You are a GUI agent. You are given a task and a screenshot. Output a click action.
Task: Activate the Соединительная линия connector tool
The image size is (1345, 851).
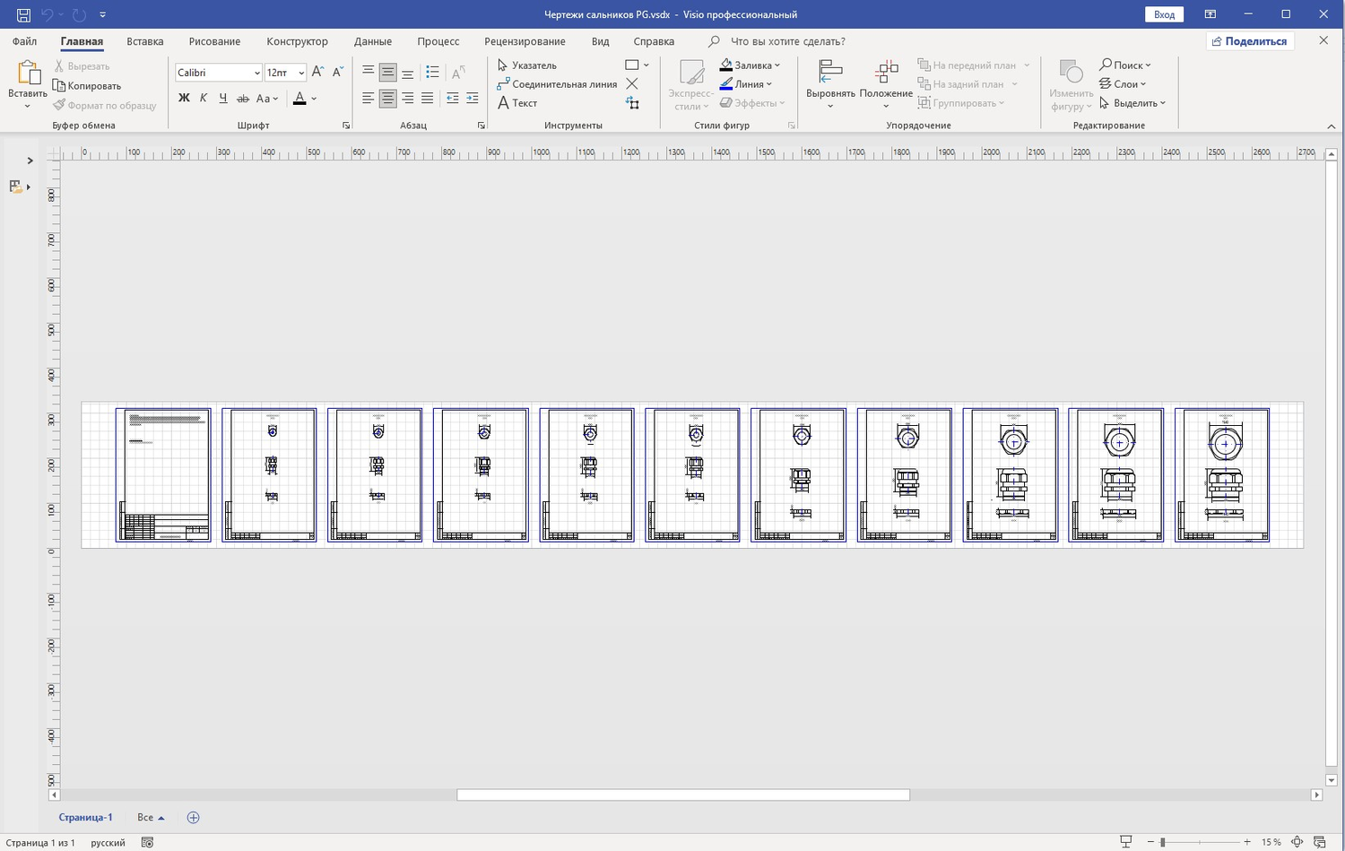[557, 84]
